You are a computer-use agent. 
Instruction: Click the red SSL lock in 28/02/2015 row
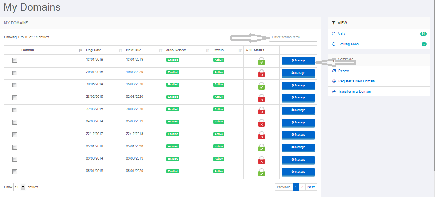coord(261,98)
